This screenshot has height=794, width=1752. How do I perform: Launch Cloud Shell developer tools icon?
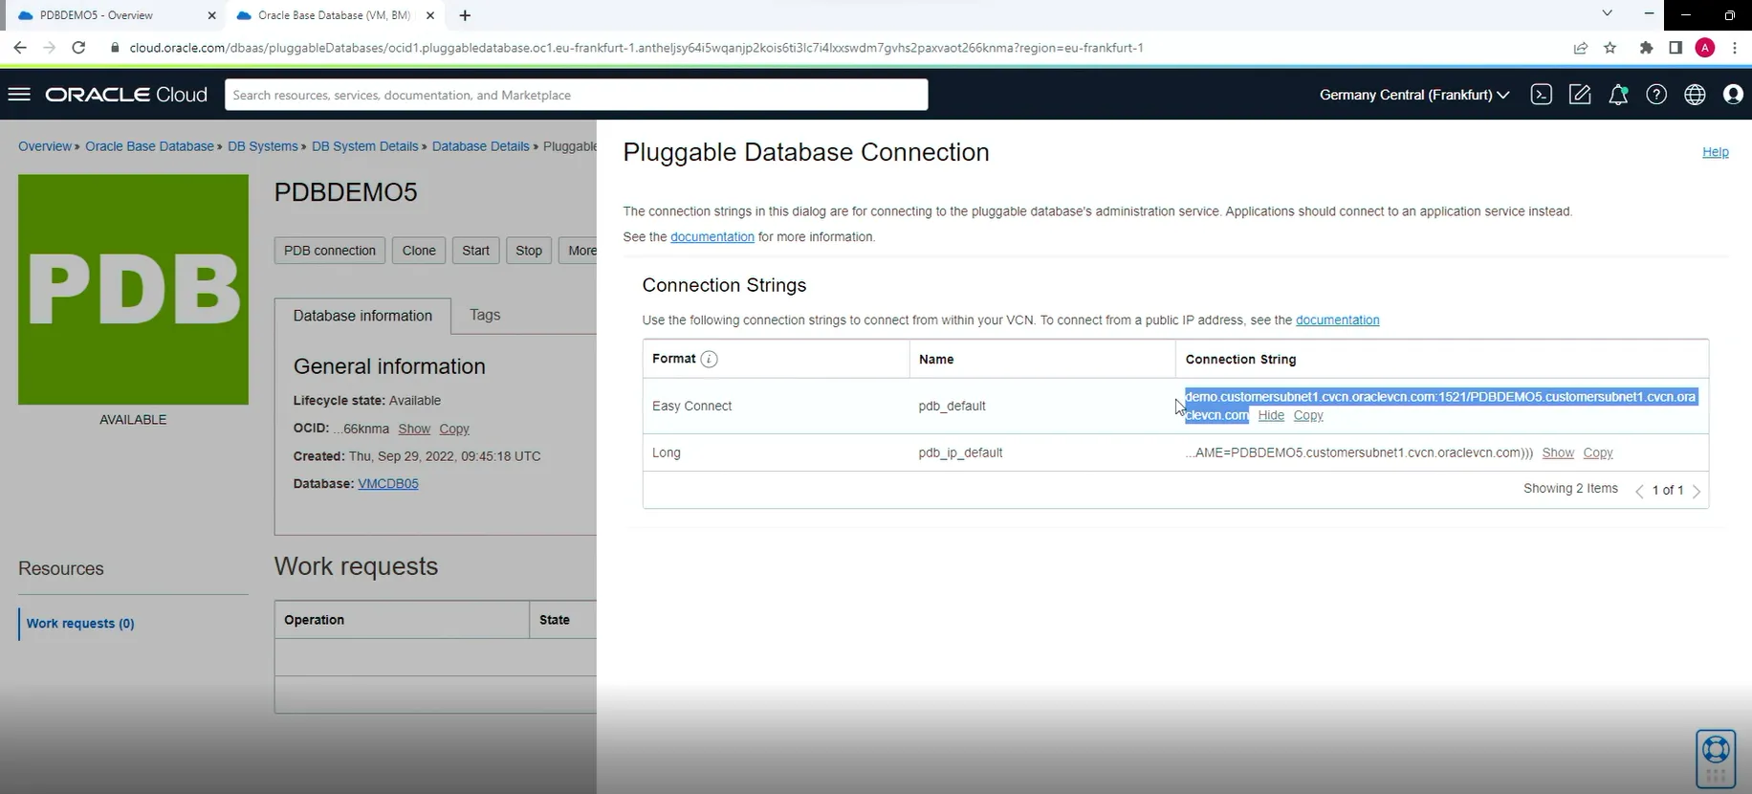(1541, 95)
